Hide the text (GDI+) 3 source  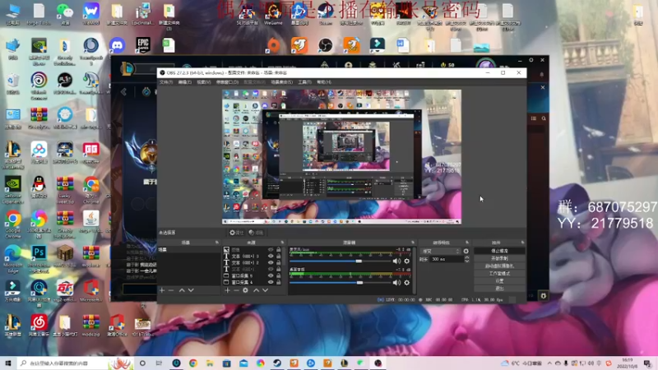[x=271, y=256]
